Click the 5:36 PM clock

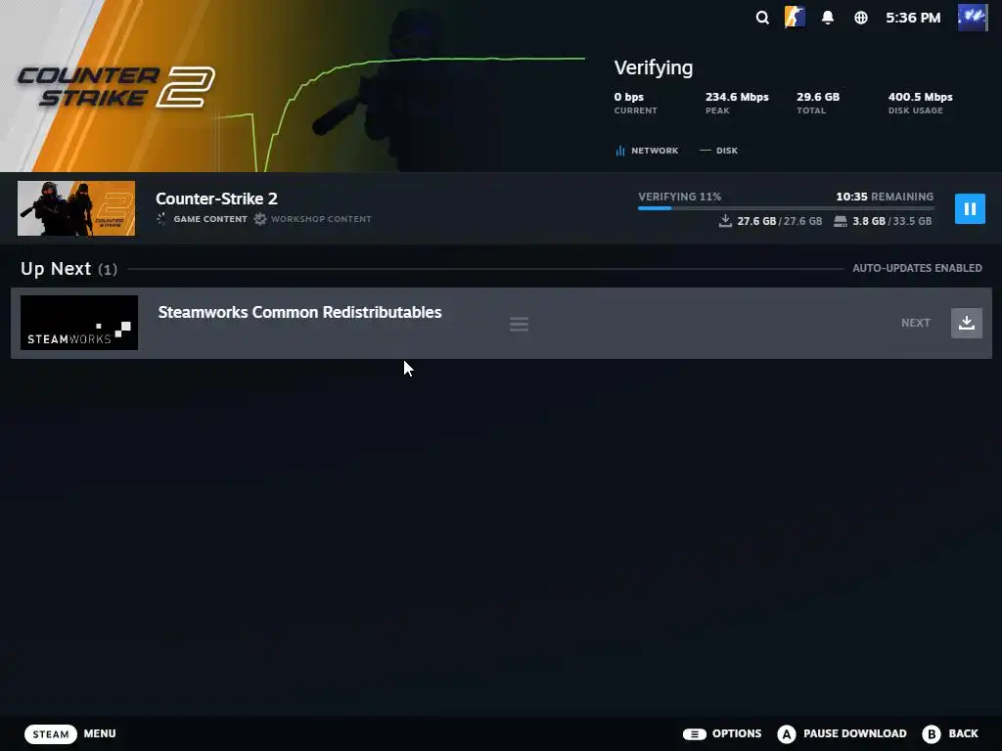pos(913,18)
